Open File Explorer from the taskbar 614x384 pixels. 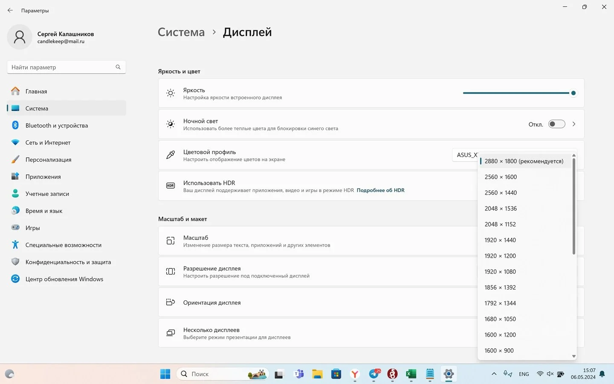(317, 374)
